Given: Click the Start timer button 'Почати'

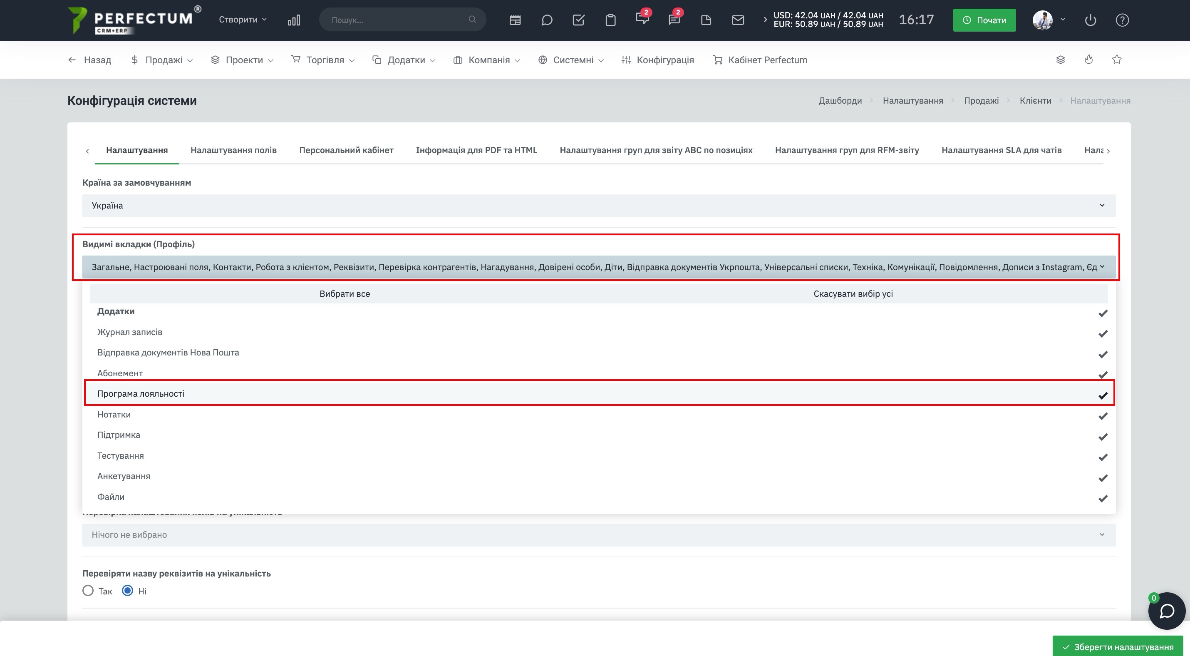Looking at the screenshot, I should [984, 20].
